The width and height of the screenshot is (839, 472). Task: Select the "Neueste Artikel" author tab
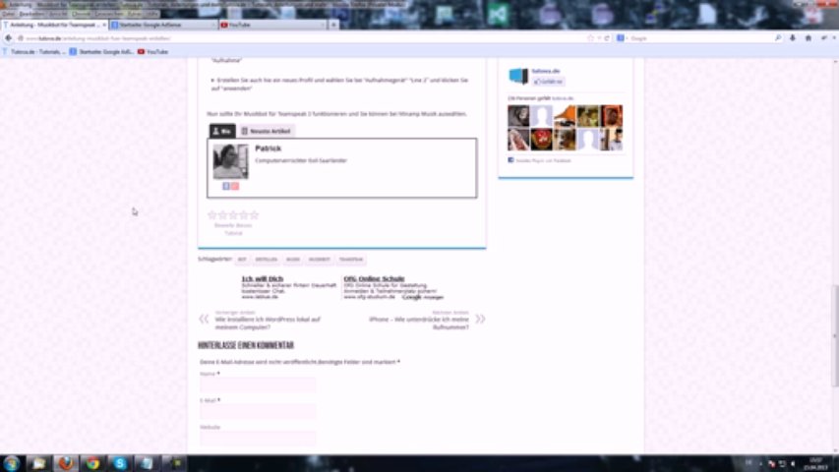pos(265,131)
